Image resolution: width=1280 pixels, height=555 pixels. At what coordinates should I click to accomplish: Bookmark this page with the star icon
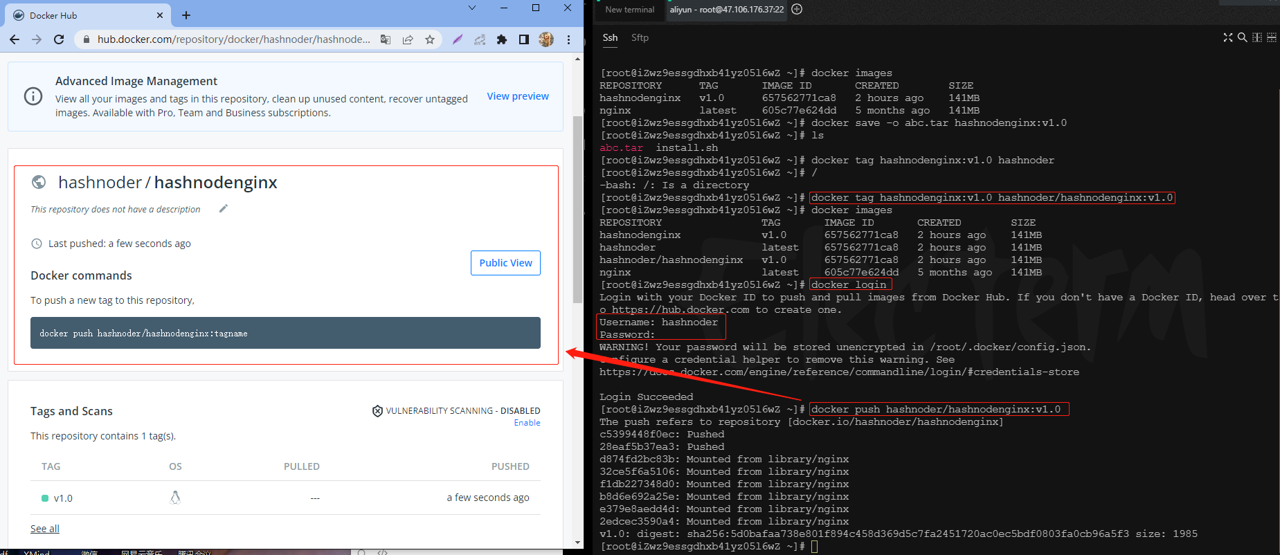click(430, 39)
